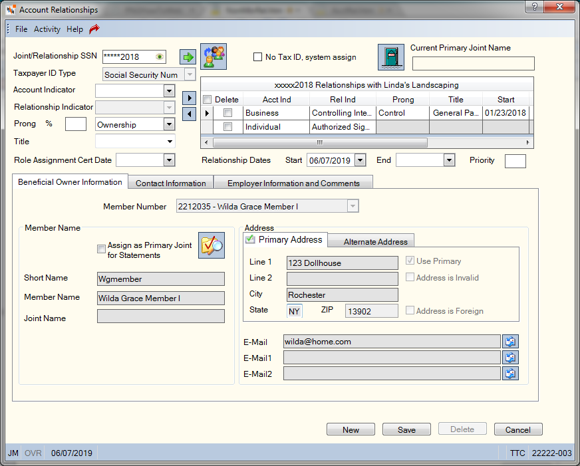580x466 pixels.
Task: Click the refresh icon beside E-Mail2 field
Action: (x=510, y=373)
